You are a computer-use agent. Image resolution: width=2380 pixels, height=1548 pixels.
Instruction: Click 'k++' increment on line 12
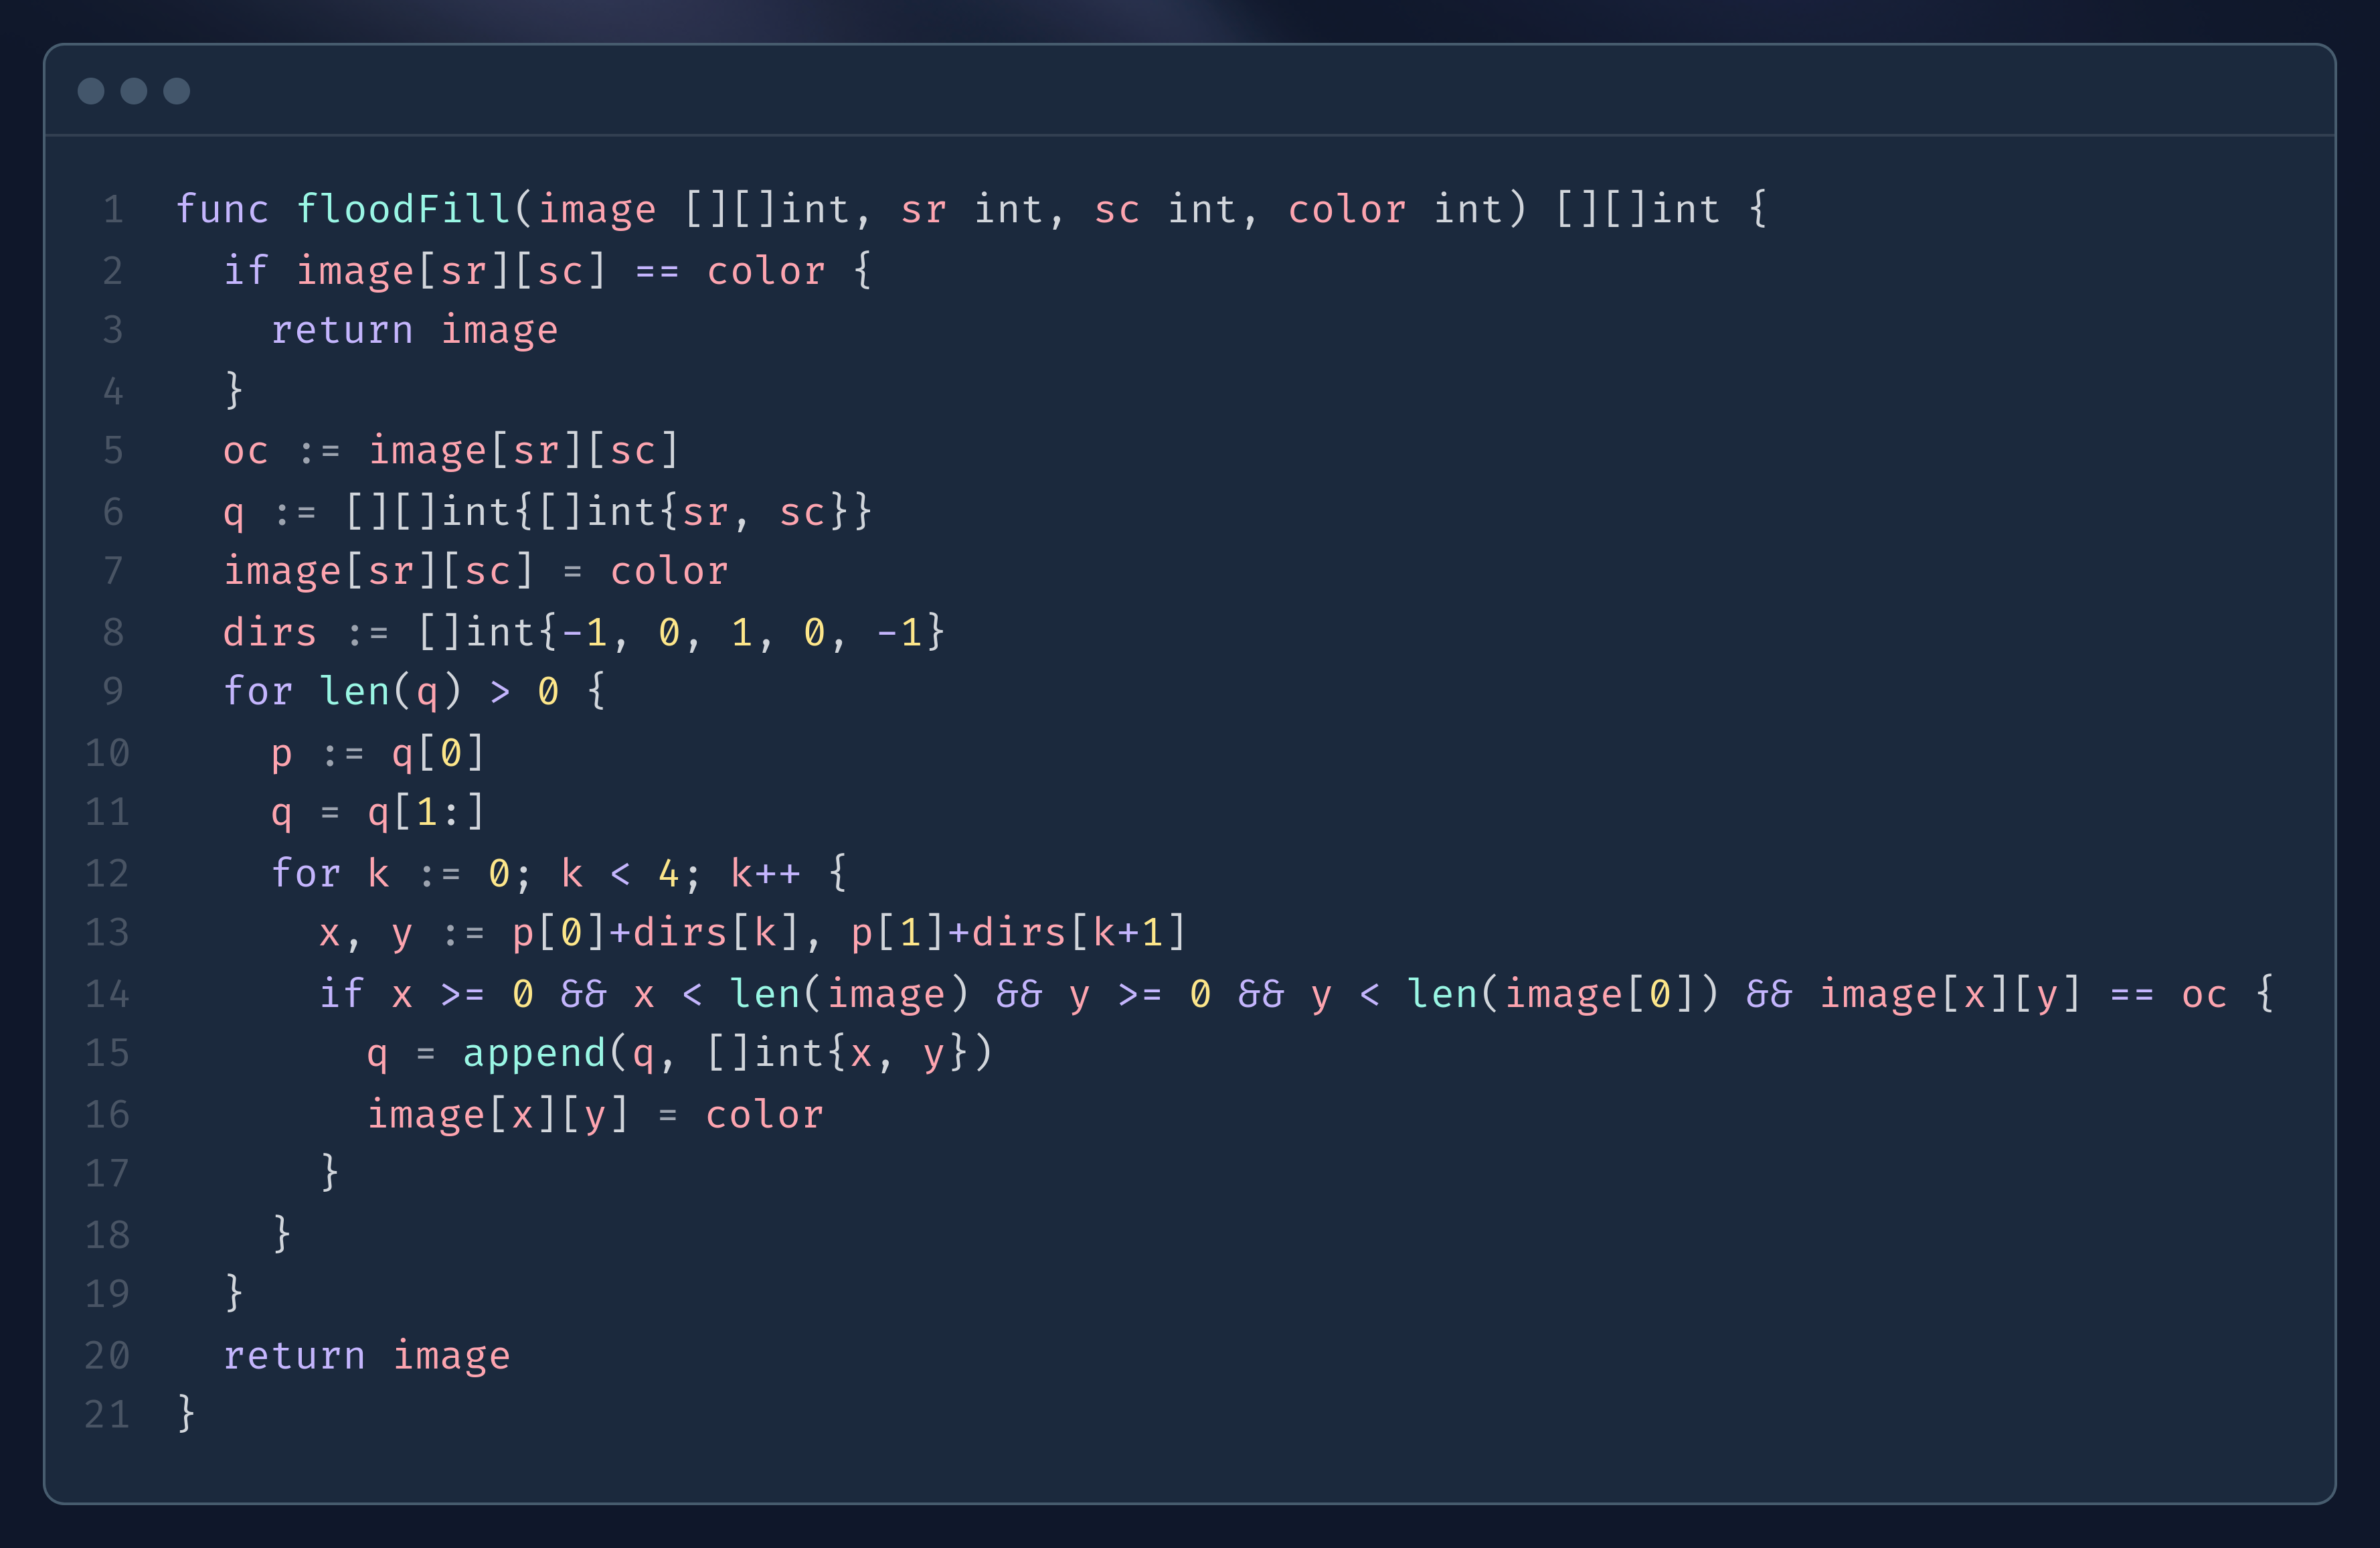tap(765, 874)
